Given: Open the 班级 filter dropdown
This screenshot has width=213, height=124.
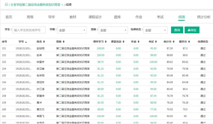Looking at the screenshot, I should coord(113,30).
